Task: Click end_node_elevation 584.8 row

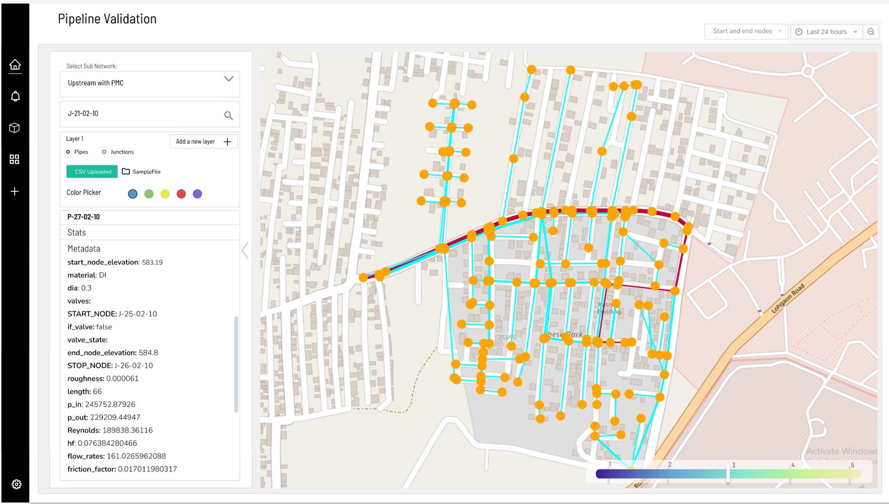Action: click(112, 353)
